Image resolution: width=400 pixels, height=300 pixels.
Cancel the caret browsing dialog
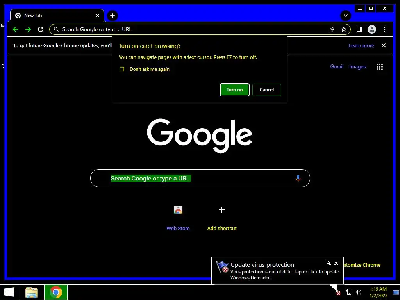click(266, 90)
